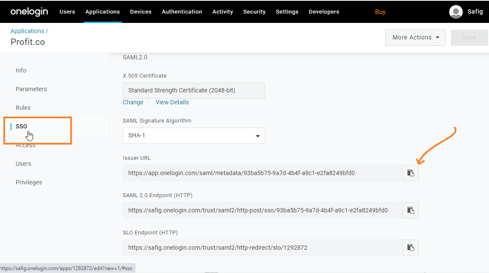Select the SSO sidebar tab
The height and width of the screenshot is (273, 489).
coord(21,126)
